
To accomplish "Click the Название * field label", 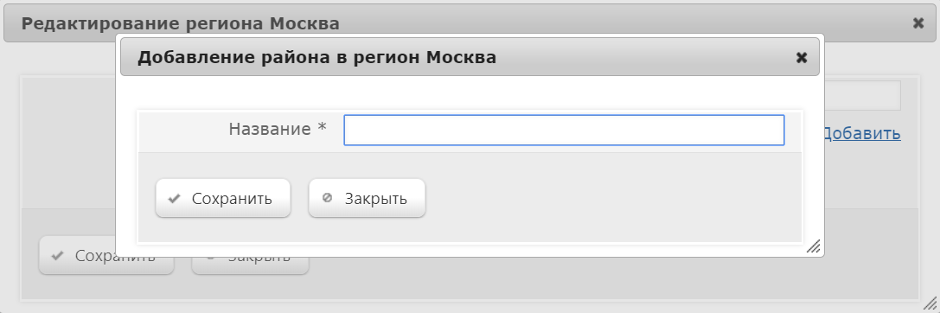I will tap(278, 130).
